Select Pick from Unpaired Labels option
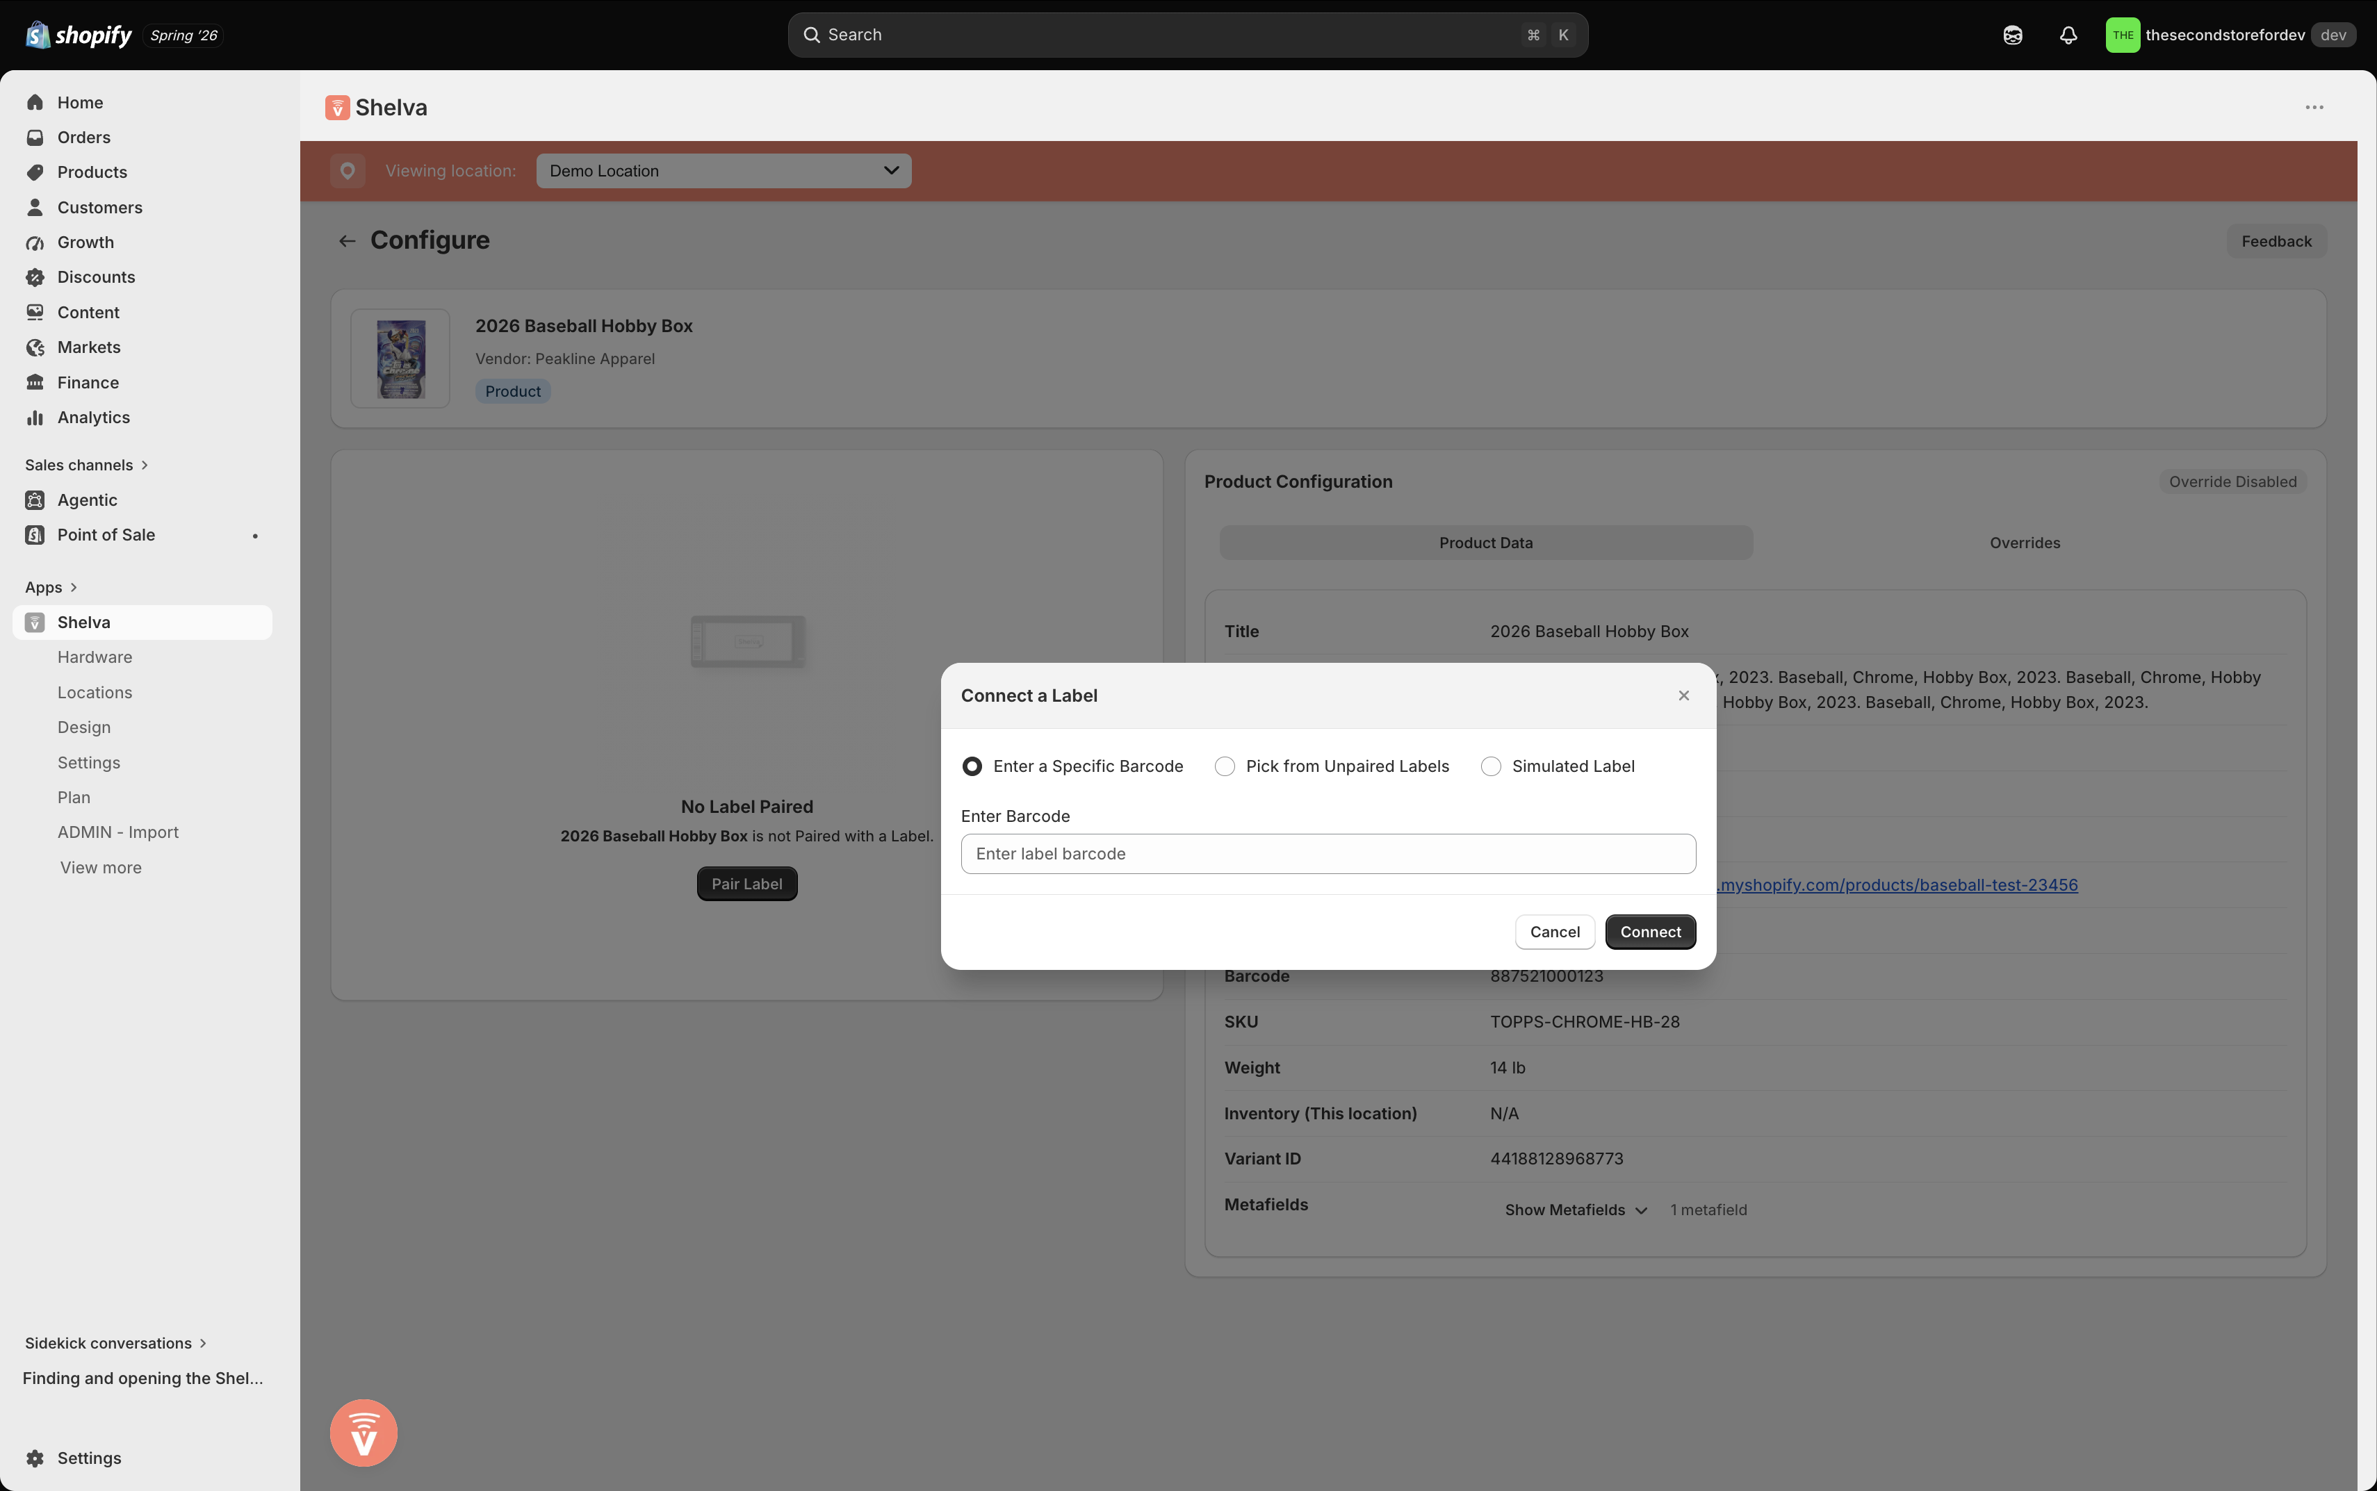Viewport: 2377px width, 1491px height. click(x=1332, y=766)
